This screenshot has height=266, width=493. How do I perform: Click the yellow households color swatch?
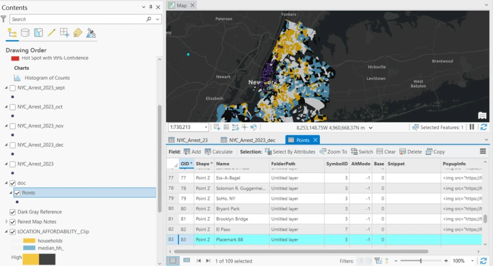coord(29,241)
